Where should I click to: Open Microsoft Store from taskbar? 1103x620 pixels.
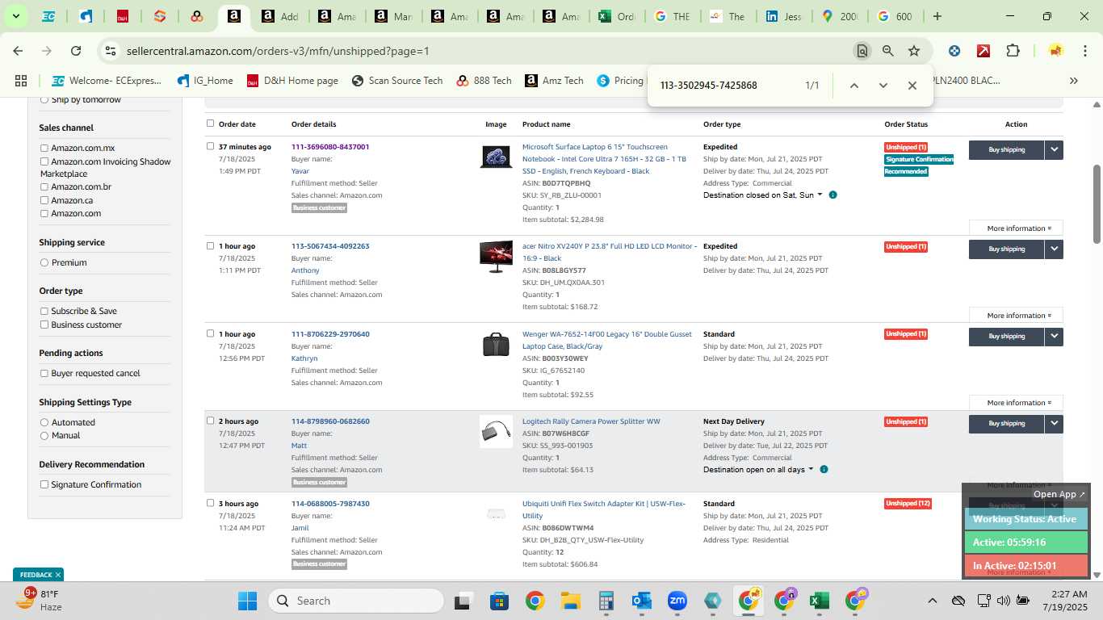pos(499,601)
